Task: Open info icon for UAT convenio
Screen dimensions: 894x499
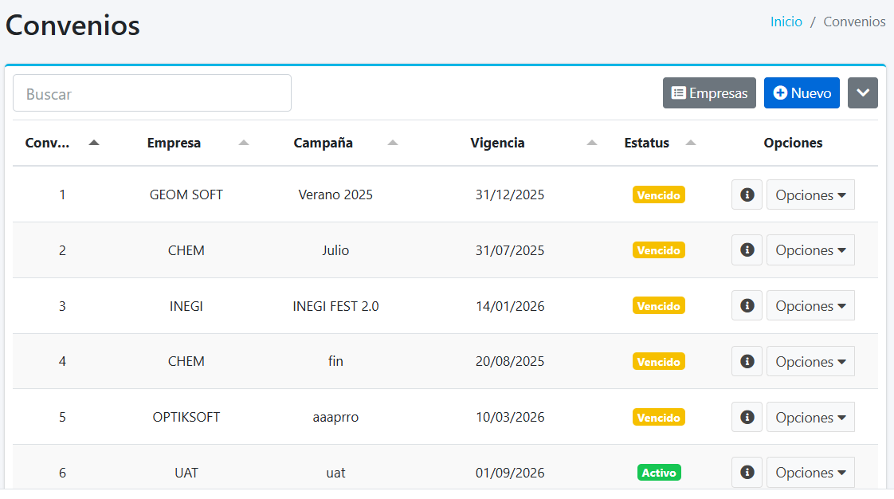Action: [747, 472]
